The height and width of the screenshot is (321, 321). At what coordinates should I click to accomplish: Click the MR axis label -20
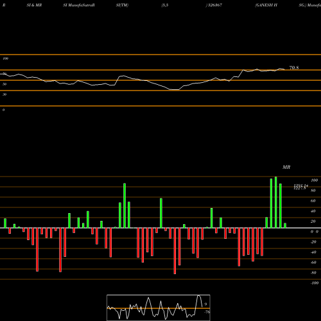coord(313,242)
